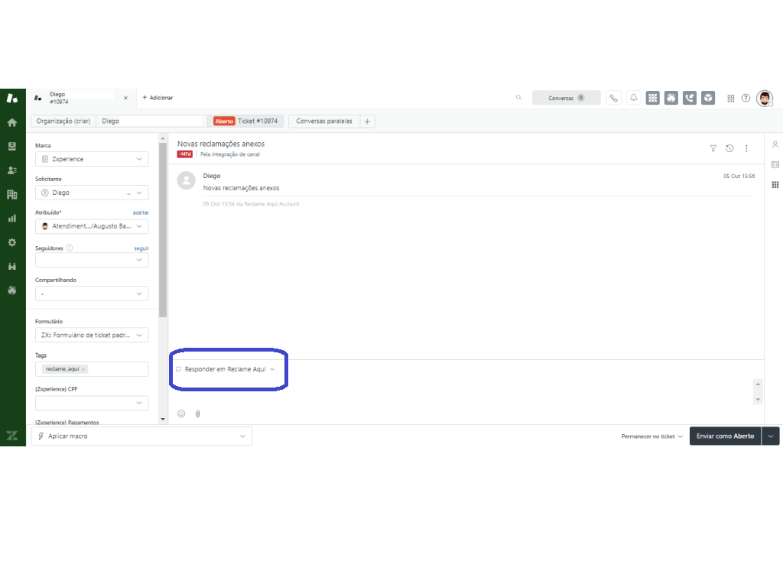Viewport: 783px width, 587px height.
Task: Click the notifications bell icon
Action: coord(633,98)
